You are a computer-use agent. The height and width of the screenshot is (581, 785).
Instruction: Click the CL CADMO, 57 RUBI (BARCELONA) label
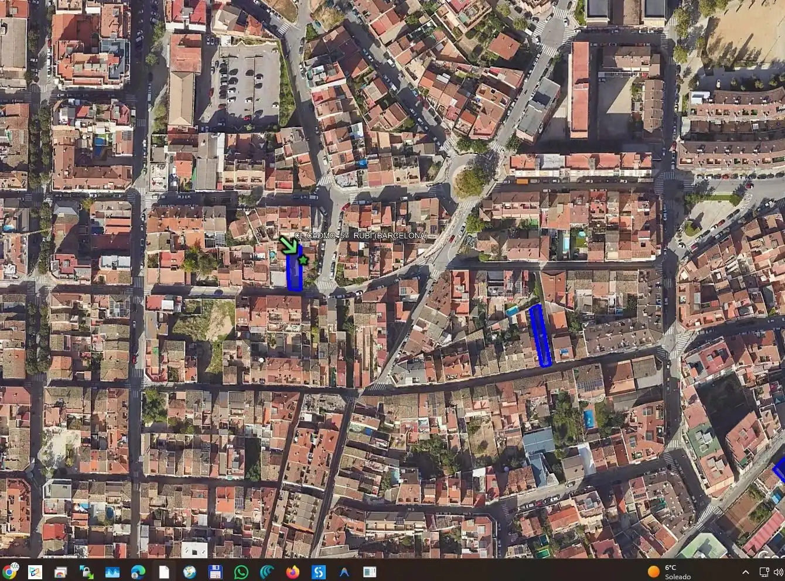pyautogui.click(x=360, y=235)
